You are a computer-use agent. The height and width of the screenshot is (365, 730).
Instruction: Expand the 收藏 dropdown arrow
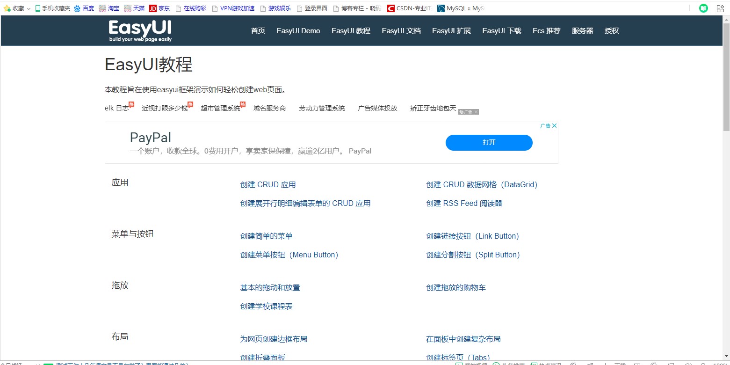tap(29, 8)
